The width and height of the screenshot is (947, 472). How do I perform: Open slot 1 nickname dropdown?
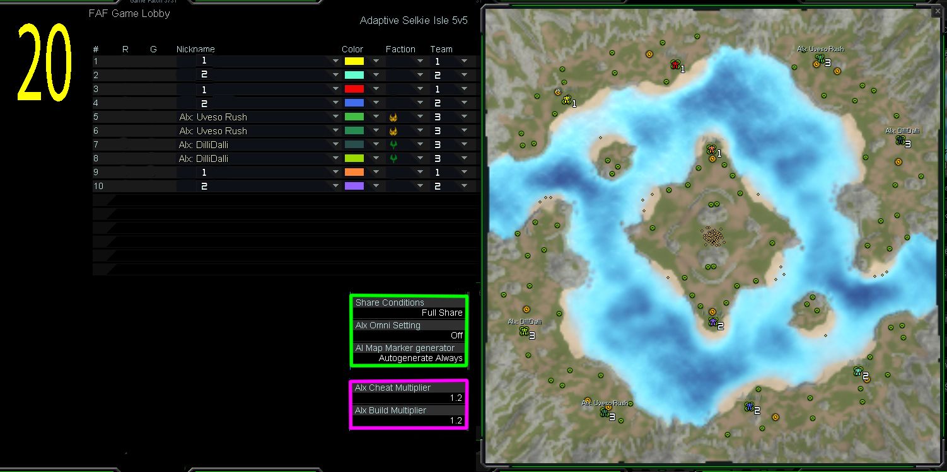(x=336, y=62)
